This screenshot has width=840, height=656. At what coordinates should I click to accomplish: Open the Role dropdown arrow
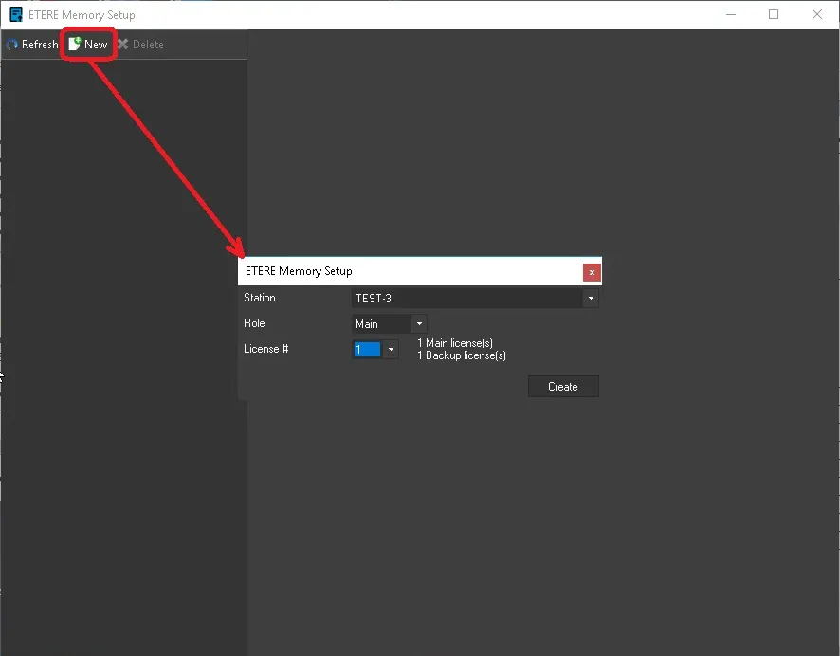[419, 324]
